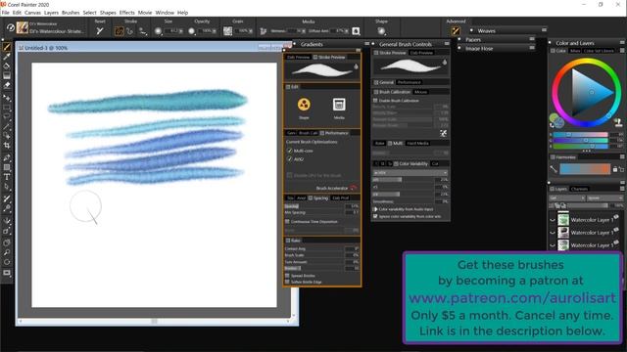Toggle the Multi-core optimization checkbox
This screenshot has height=352, width=627.
pos(290,151)
